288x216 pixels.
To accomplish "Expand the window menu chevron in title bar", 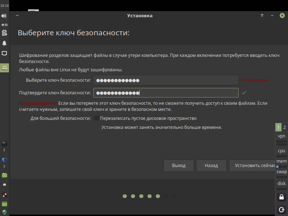I will 17,15.
